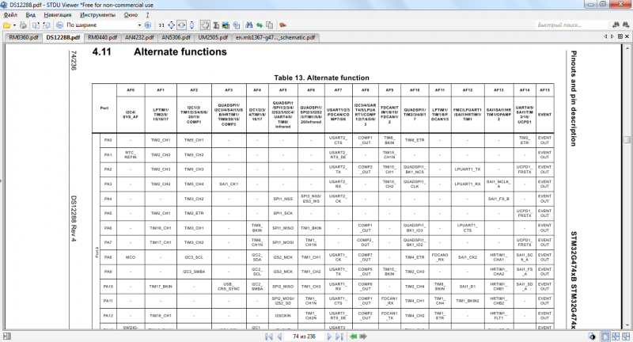Click the Open file folder icon

(x=7, y=25)
